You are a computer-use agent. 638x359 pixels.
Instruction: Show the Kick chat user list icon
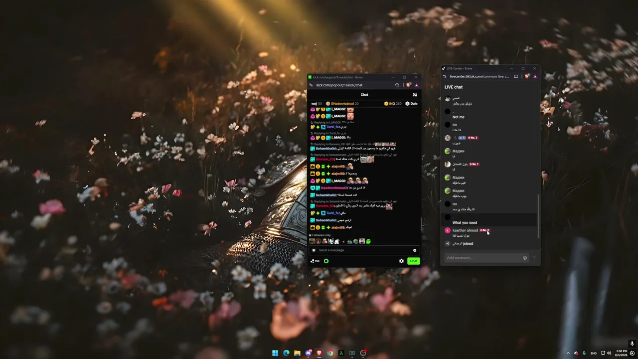click(x=415, y=95)
